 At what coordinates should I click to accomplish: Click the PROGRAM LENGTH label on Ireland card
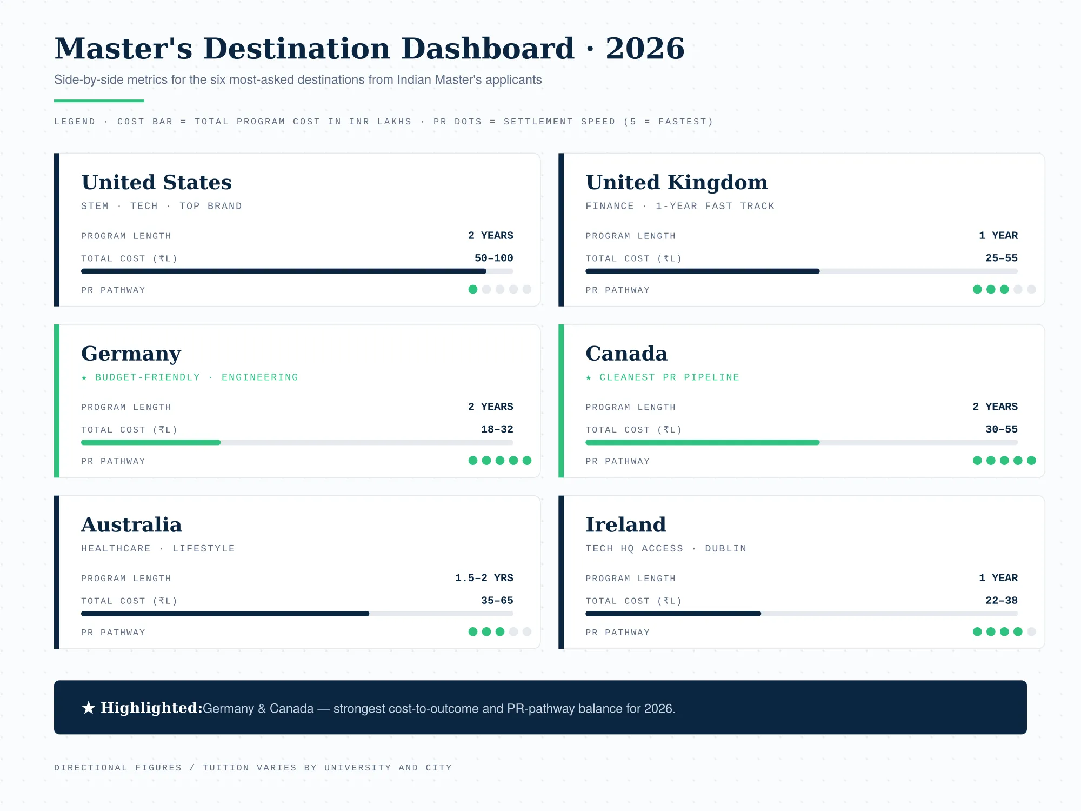[x=631, y=579]
